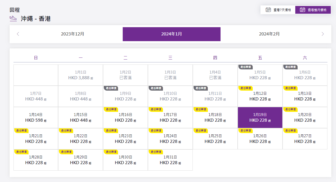The image size is (336, 182).
Task: Click the calendar icon beside 查看7天價格
Action: tap(268, 10)
